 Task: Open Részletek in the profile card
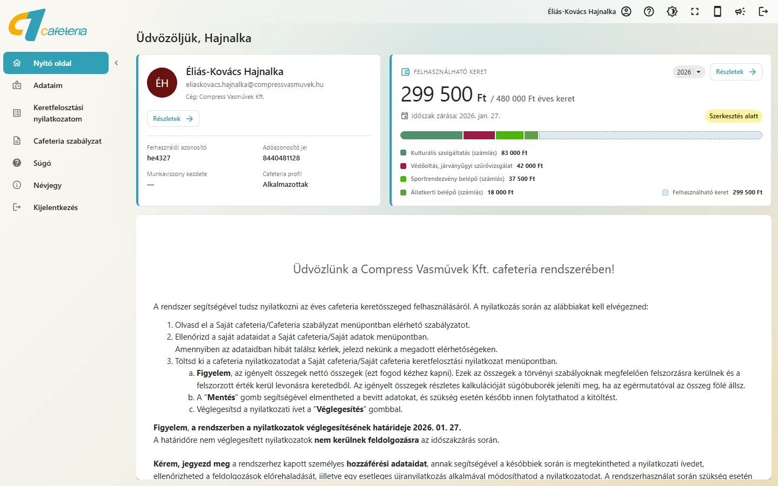[x=173, y=119]
